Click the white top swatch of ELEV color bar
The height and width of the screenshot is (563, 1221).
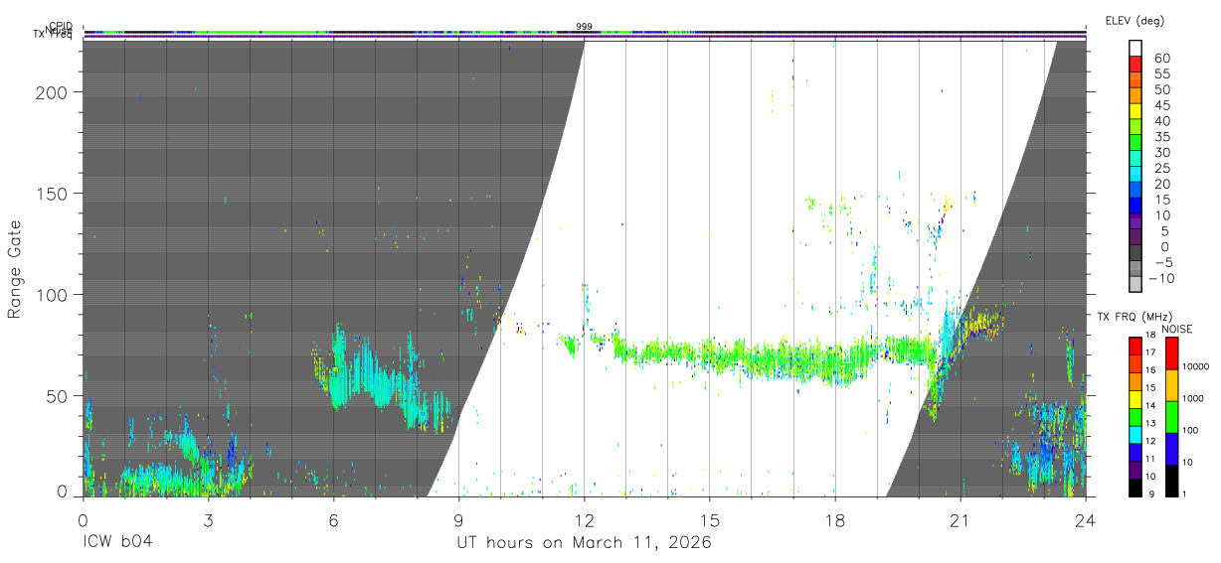pyautogui.click(x=1135, y=48)
